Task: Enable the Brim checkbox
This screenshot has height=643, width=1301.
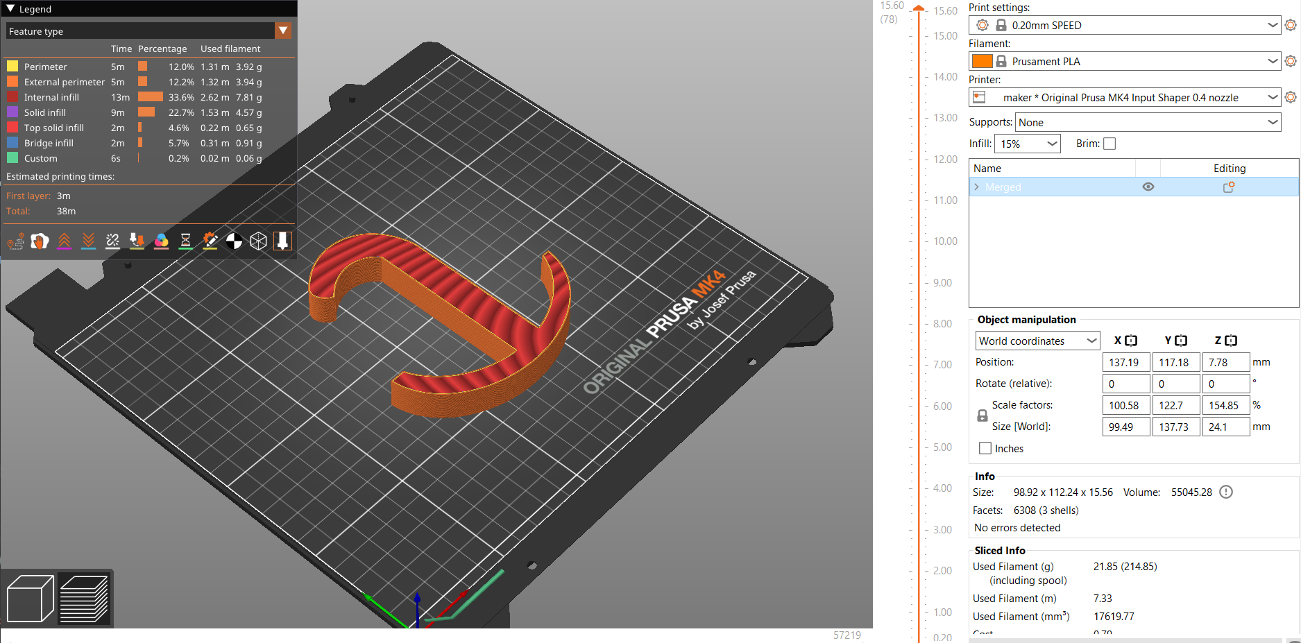Action: tap(1109, 144)
